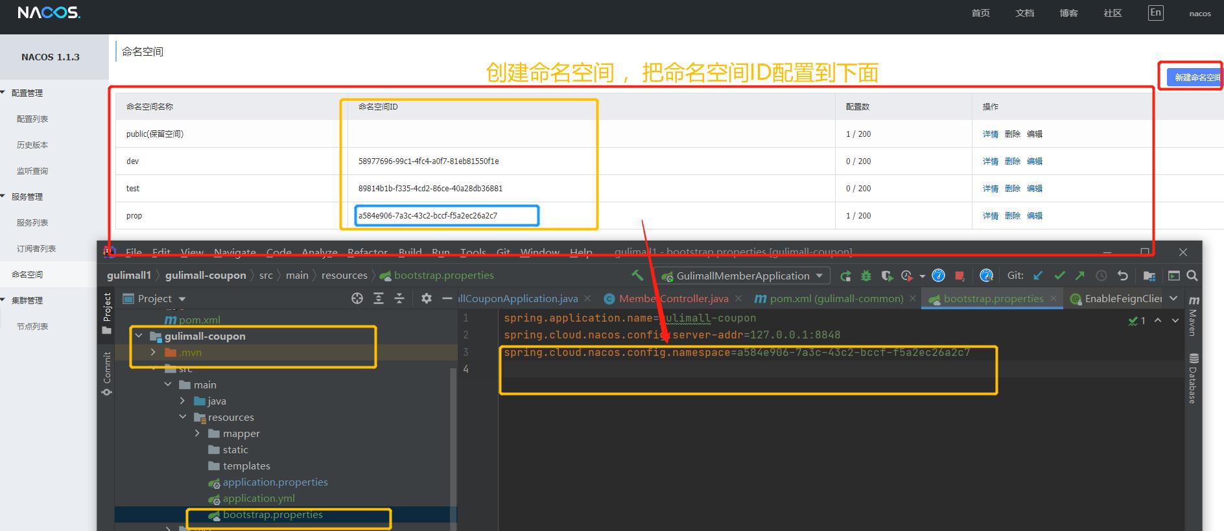Collapse 配置管理 sidebar section
The width and height of the screenshot is (1224, 531).
[3, 93]
